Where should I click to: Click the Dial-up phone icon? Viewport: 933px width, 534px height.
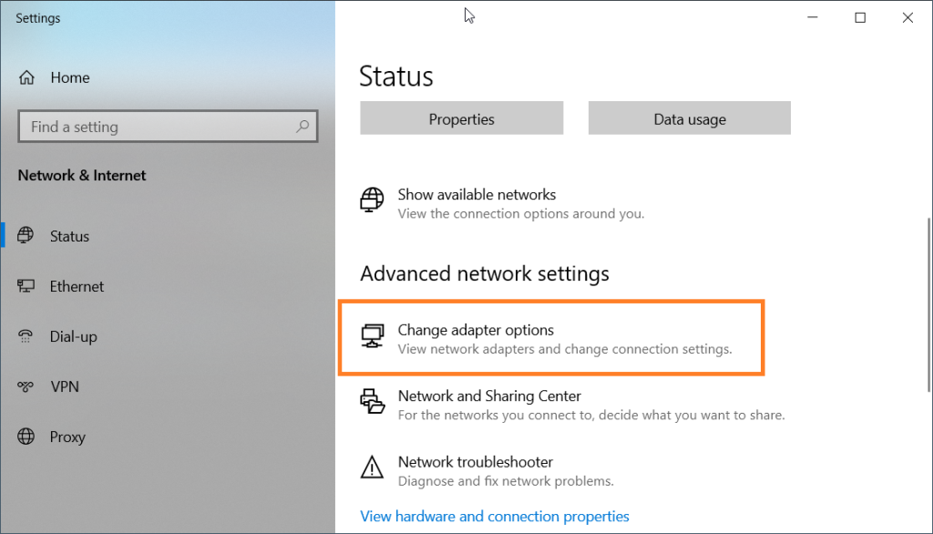pyautogui.click(x=26, y=336)
